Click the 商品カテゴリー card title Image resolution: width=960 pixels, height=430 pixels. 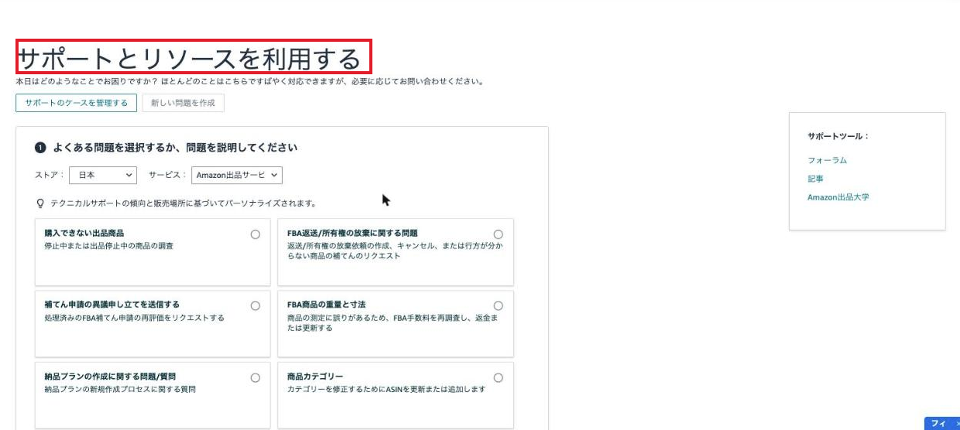pos(315,377)
